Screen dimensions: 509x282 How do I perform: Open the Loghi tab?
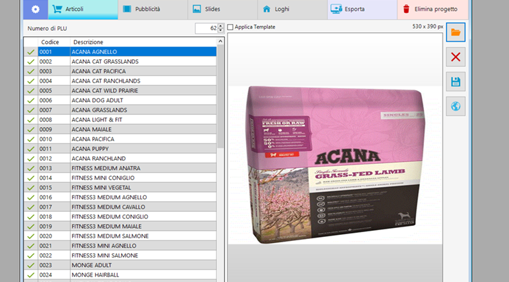pyautogui.click(x=293, y=9)
